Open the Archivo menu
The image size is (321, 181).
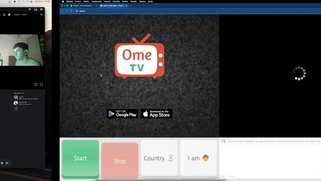(x=78, y=2)
